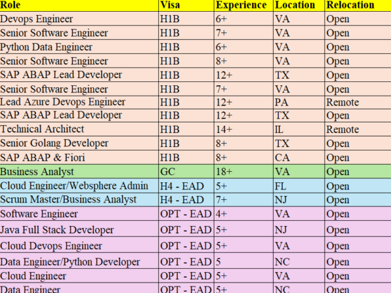Select the Python Data Engineer role cell
Viewport: 391px width, 293px height.
[46, 47]
